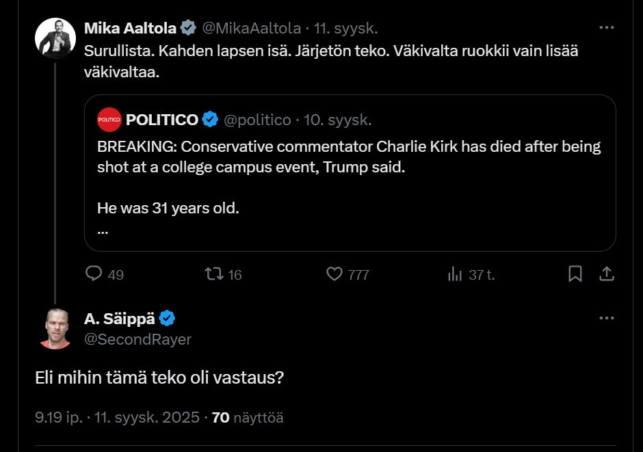Bookmark Mika Aaltola's post
This screenshot has height=452, width=643.
click(x=575, y=274)
